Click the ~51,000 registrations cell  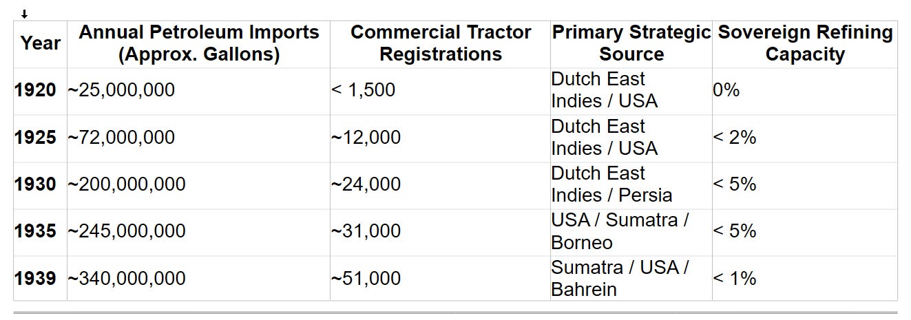point(441,278)
